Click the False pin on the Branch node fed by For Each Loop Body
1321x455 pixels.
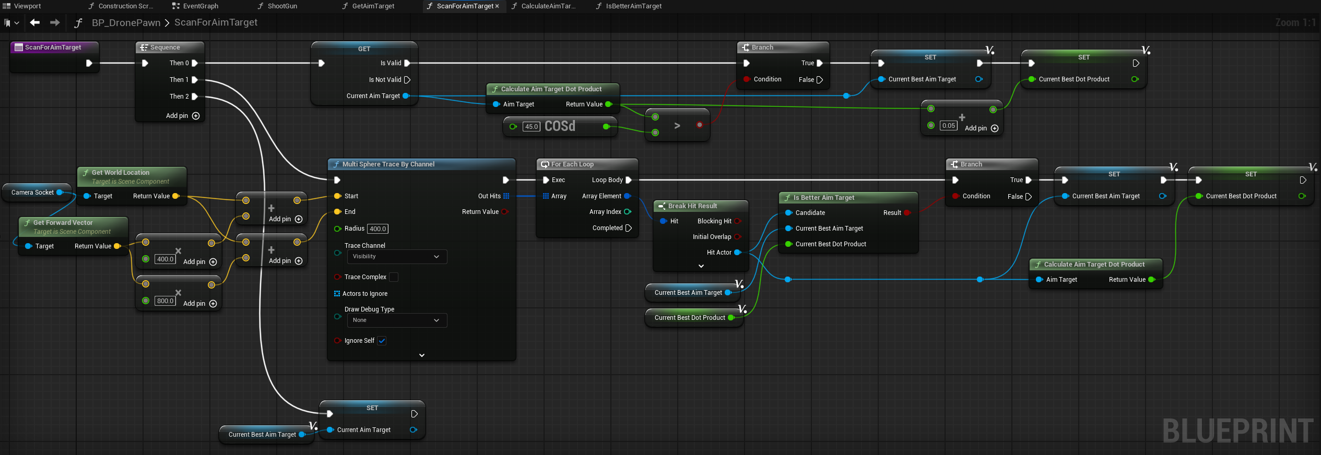click(1029, 197)
